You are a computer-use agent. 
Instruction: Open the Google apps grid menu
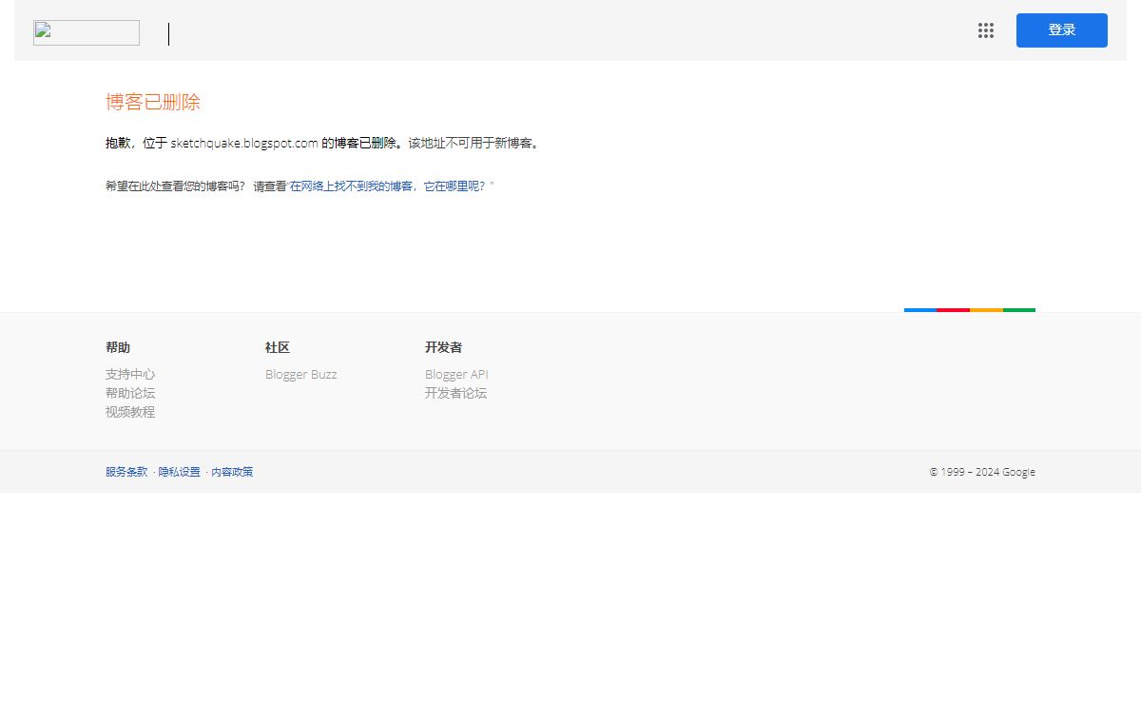[x=986, y=30]
